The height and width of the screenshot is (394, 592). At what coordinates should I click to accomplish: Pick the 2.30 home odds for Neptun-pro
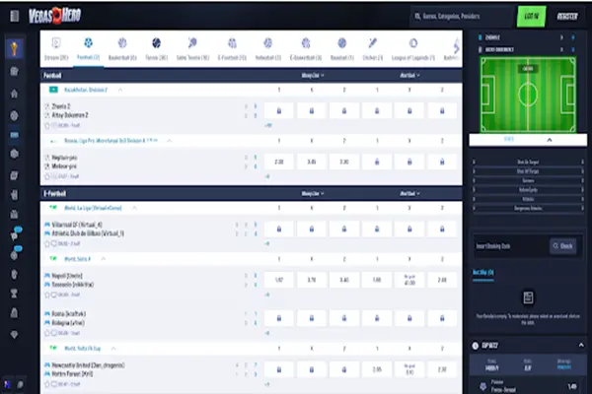(x=279, y=162)
